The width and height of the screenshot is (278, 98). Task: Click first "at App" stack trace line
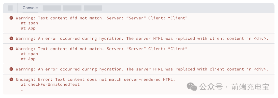point(28,28)
